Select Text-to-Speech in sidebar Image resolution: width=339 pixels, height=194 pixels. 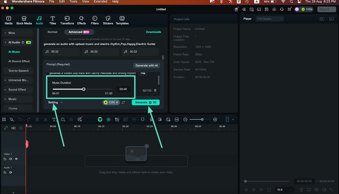[18, 71]
